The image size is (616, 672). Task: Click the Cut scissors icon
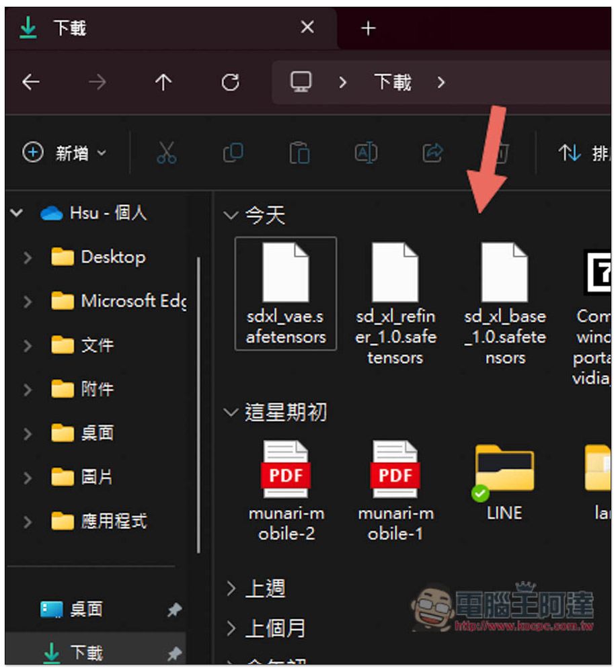166,153
